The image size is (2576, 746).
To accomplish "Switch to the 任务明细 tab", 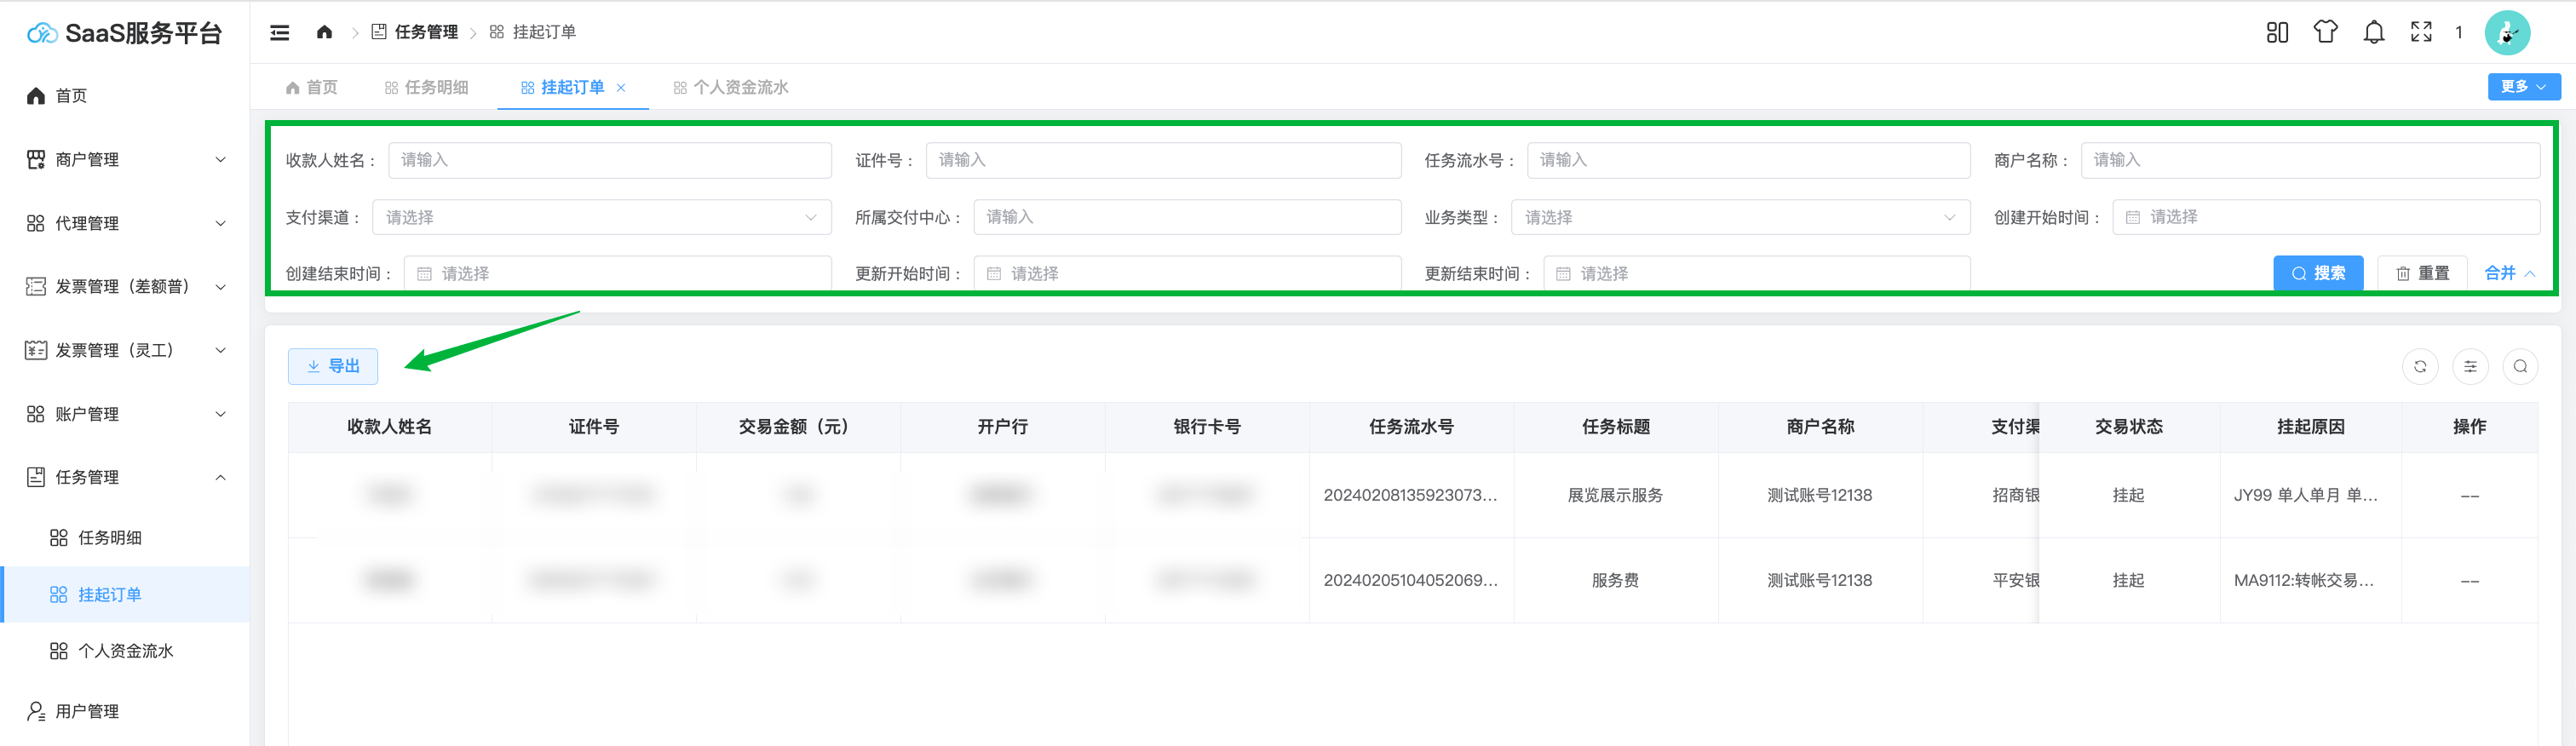I will [x=427, y=88].
